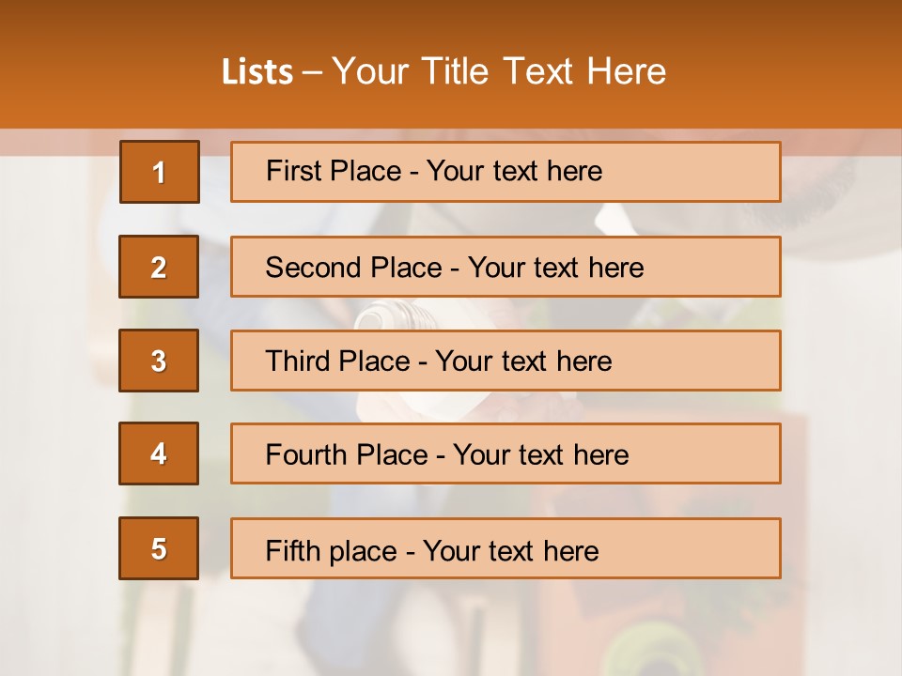Select 'Your Title Text Here' title text
The image size is (902, 676).
499,71
